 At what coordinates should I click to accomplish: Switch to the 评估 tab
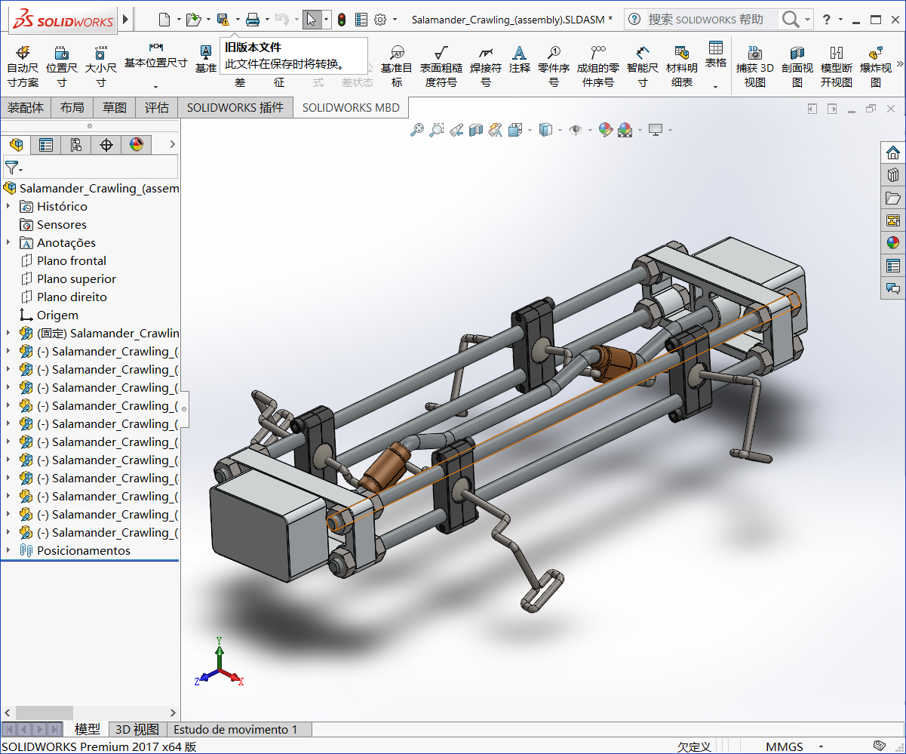click(x=157, y=107)
